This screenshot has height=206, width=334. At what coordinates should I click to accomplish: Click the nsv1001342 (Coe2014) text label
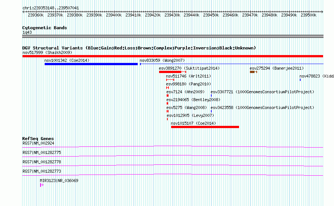[x=67, y=60]
